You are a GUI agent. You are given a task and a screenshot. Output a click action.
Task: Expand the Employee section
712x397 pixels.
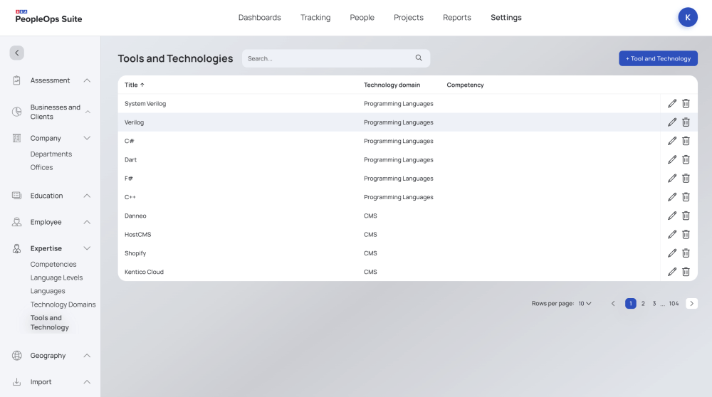pos(87,222)
